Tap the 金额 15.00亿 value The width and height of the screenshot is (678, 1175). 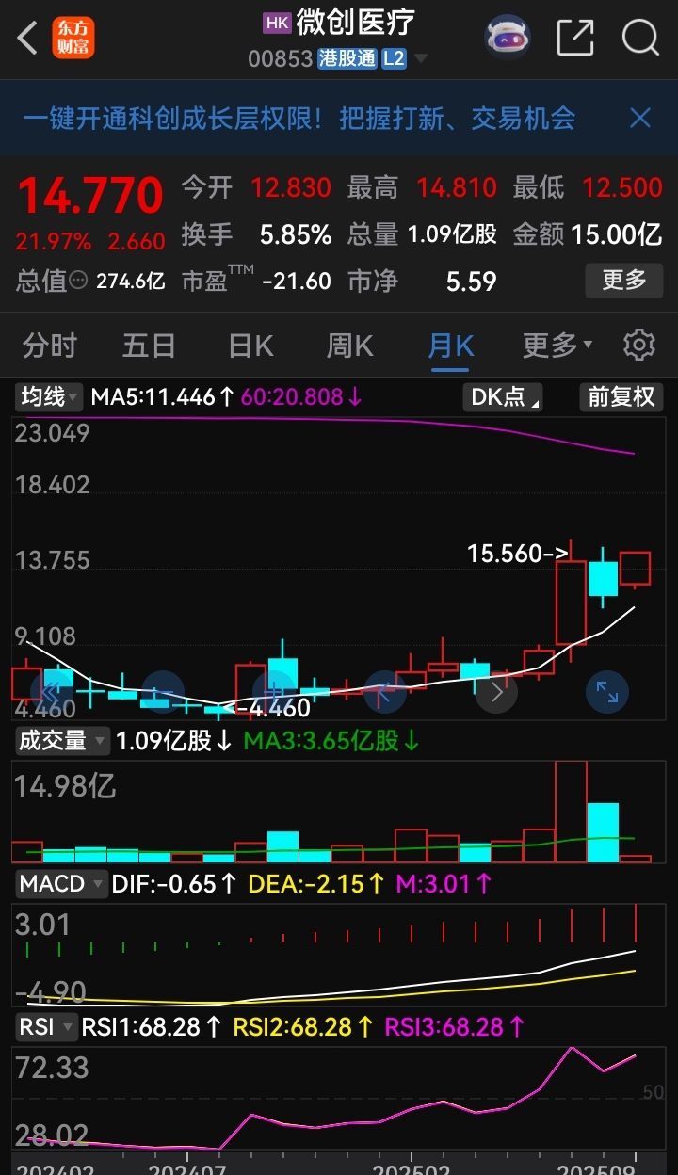617,234
